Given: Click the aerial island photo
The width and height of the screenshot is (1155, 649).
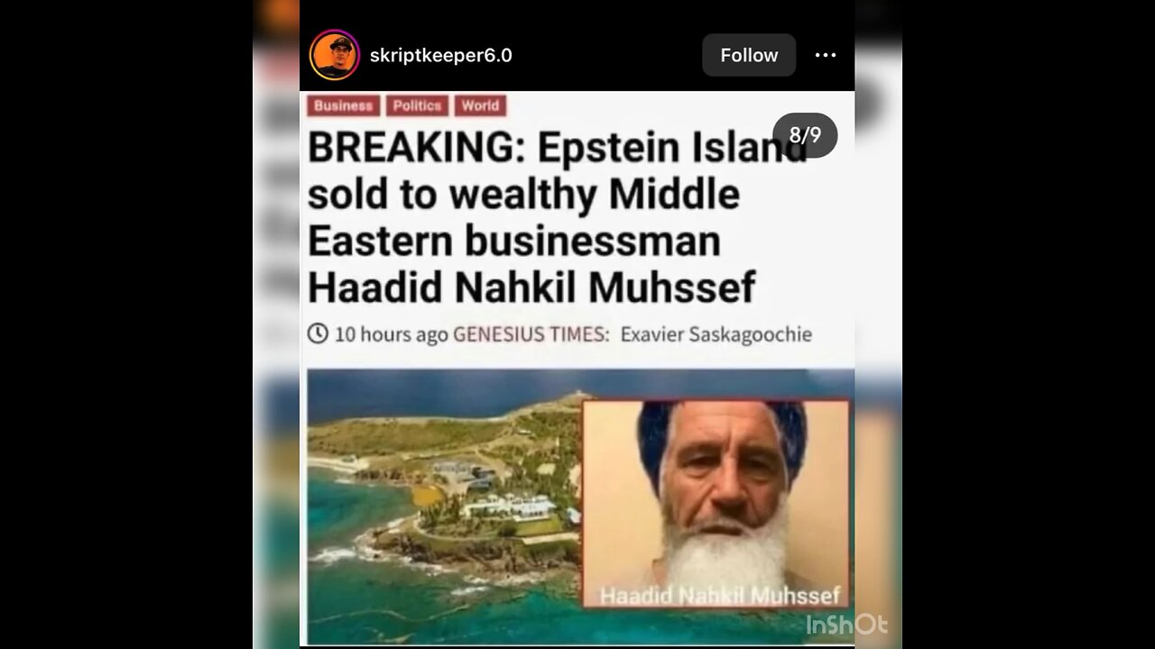Looking at the screenshot, I should click(x=444, y=505).
